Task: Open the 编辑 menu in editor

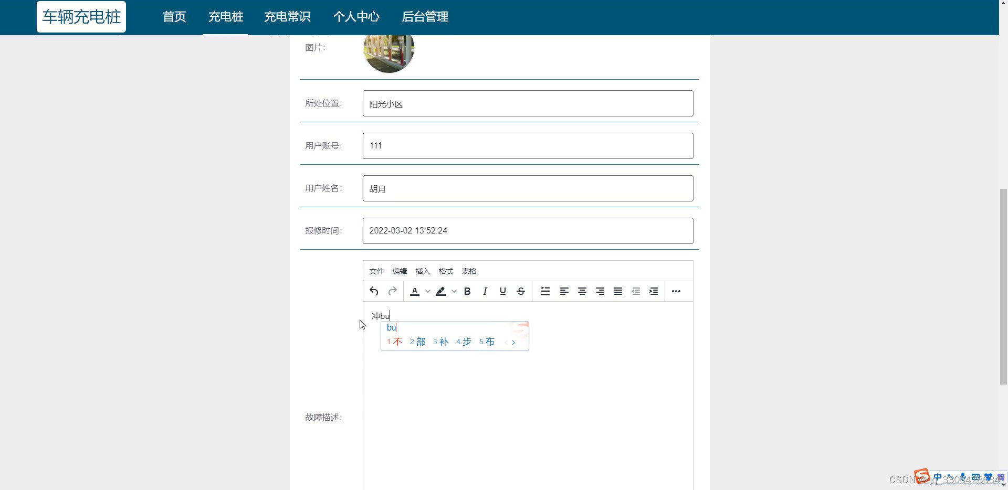Action: tap(400, 271)
